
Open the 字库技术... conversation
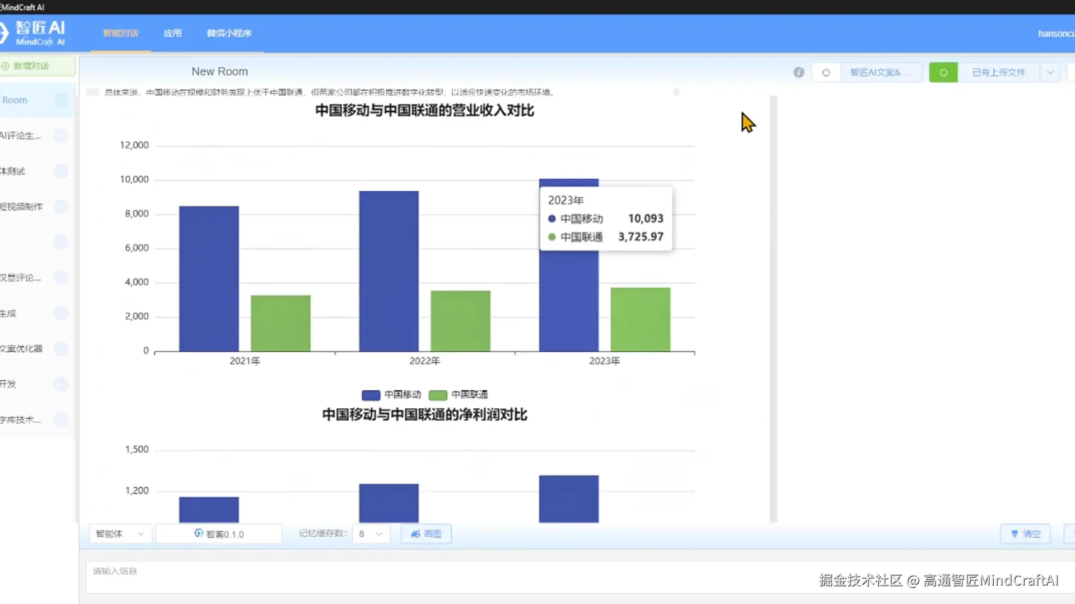(20, 419)
